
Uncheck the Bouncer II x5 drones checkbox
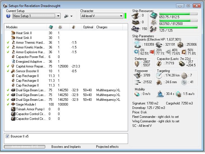click(7, 136)
